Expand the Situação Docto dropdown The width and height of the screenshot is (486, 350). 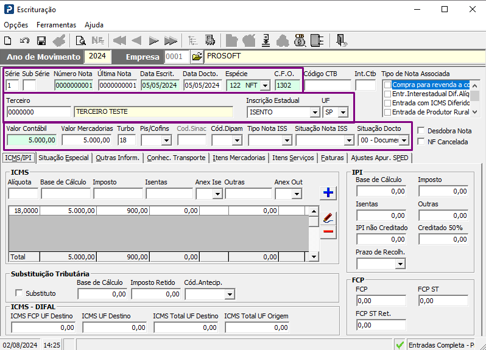(x=403, y=140)
